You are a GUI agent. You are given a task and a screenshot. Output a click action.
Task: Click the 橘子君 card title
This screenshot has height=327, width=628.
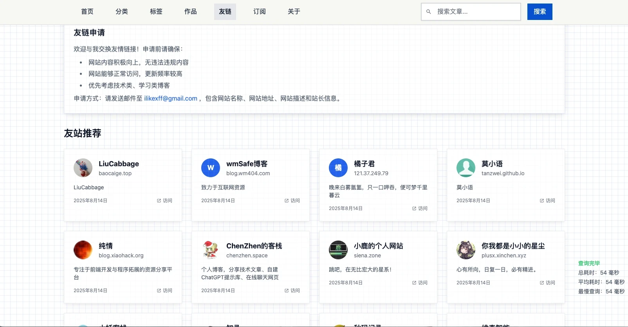365,164
